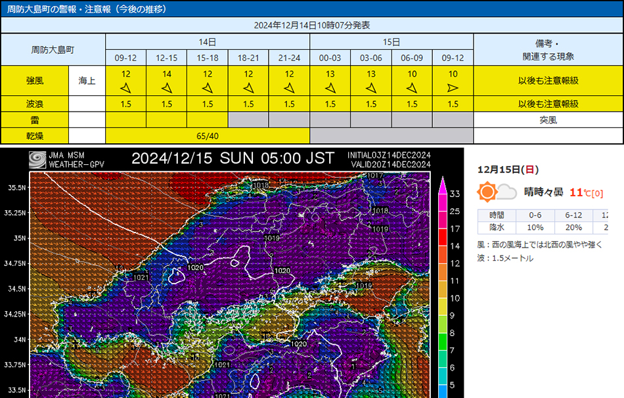Click the gray cloud icon beside the sun
The width and height of the screenshot is (624, 398).
[x=505, y=192]
